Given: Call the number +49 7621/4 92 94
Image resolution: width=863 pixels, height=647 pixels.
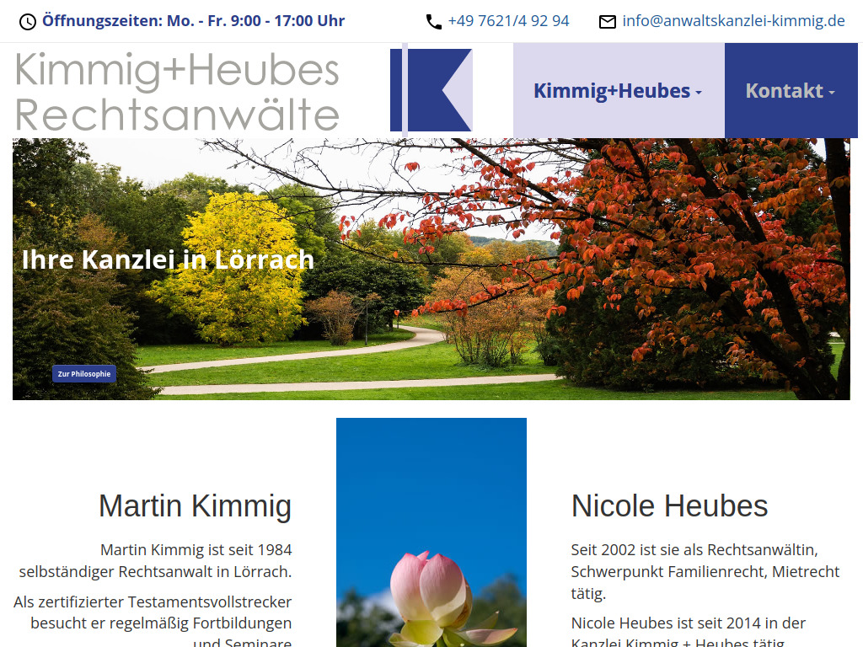Looking at the screenshot, I should [x=508, y=21].
